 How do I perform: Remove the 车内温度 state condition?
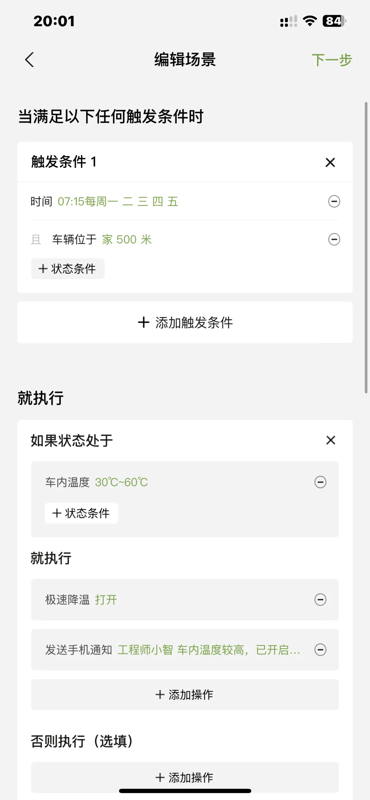[x=320, y=482]
